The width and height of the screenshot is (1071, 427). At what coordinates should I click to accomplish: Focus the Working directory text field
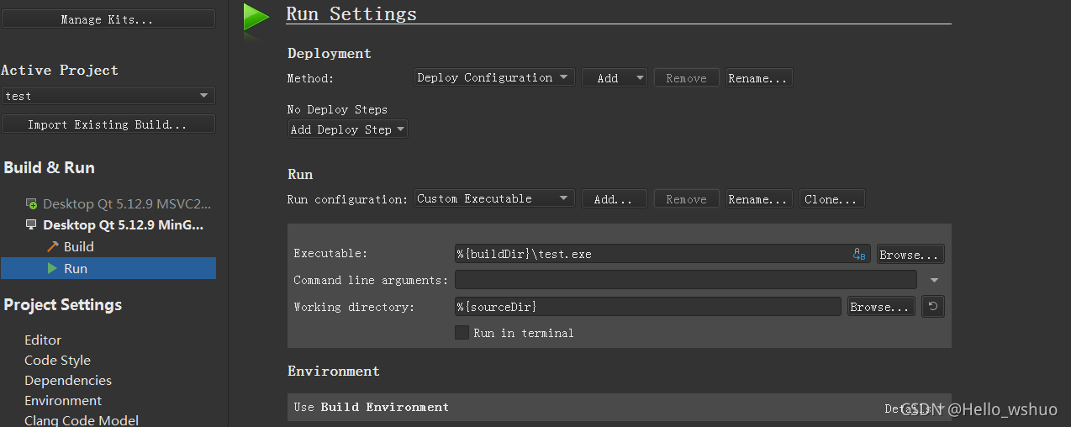point(647,307)
